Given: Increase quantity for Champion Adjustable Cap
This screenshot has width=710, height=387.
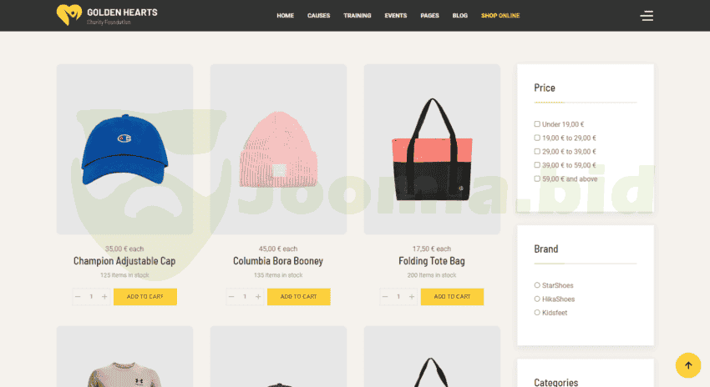Looking at the screenshot, I should pyautogui.click(x=104, y=297).
